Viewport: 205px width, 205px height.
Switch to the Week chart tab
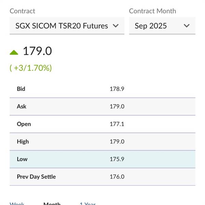[x=17, y=203]
